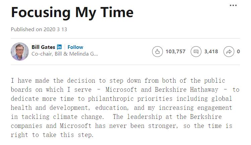251x145 pixels.
Task: Open the three-dot more options menu
Action: [233, 5]
